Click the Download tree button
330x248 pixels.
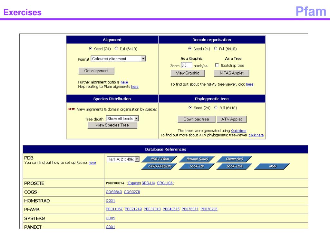click(196, 119)
